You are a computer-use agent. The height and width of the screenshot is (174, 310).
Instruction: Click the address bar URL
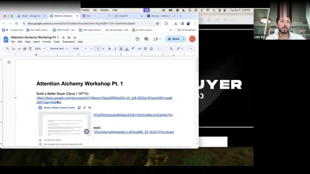[81, 24]
